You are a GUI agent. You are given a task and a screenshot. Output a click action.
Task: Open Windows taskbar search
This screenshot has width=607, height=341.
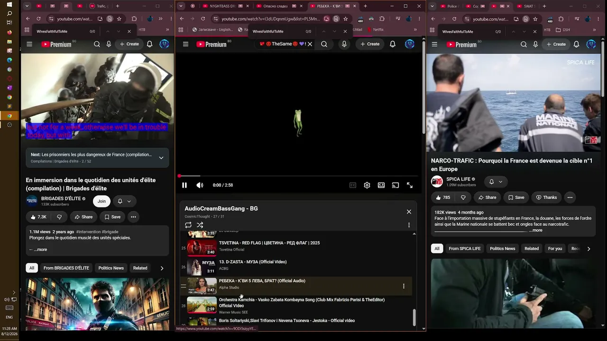pos(9,13)
